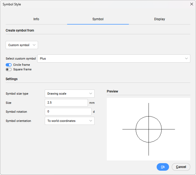The image size is (196, 175).
Task: Disable the Circle frame toggle
Action: pos(9,65)
